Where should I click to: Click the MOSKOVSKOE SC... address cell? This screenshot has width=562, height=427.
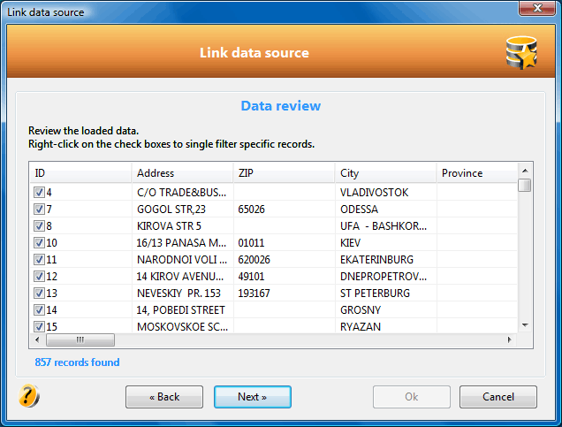click(x=182, y=327)
